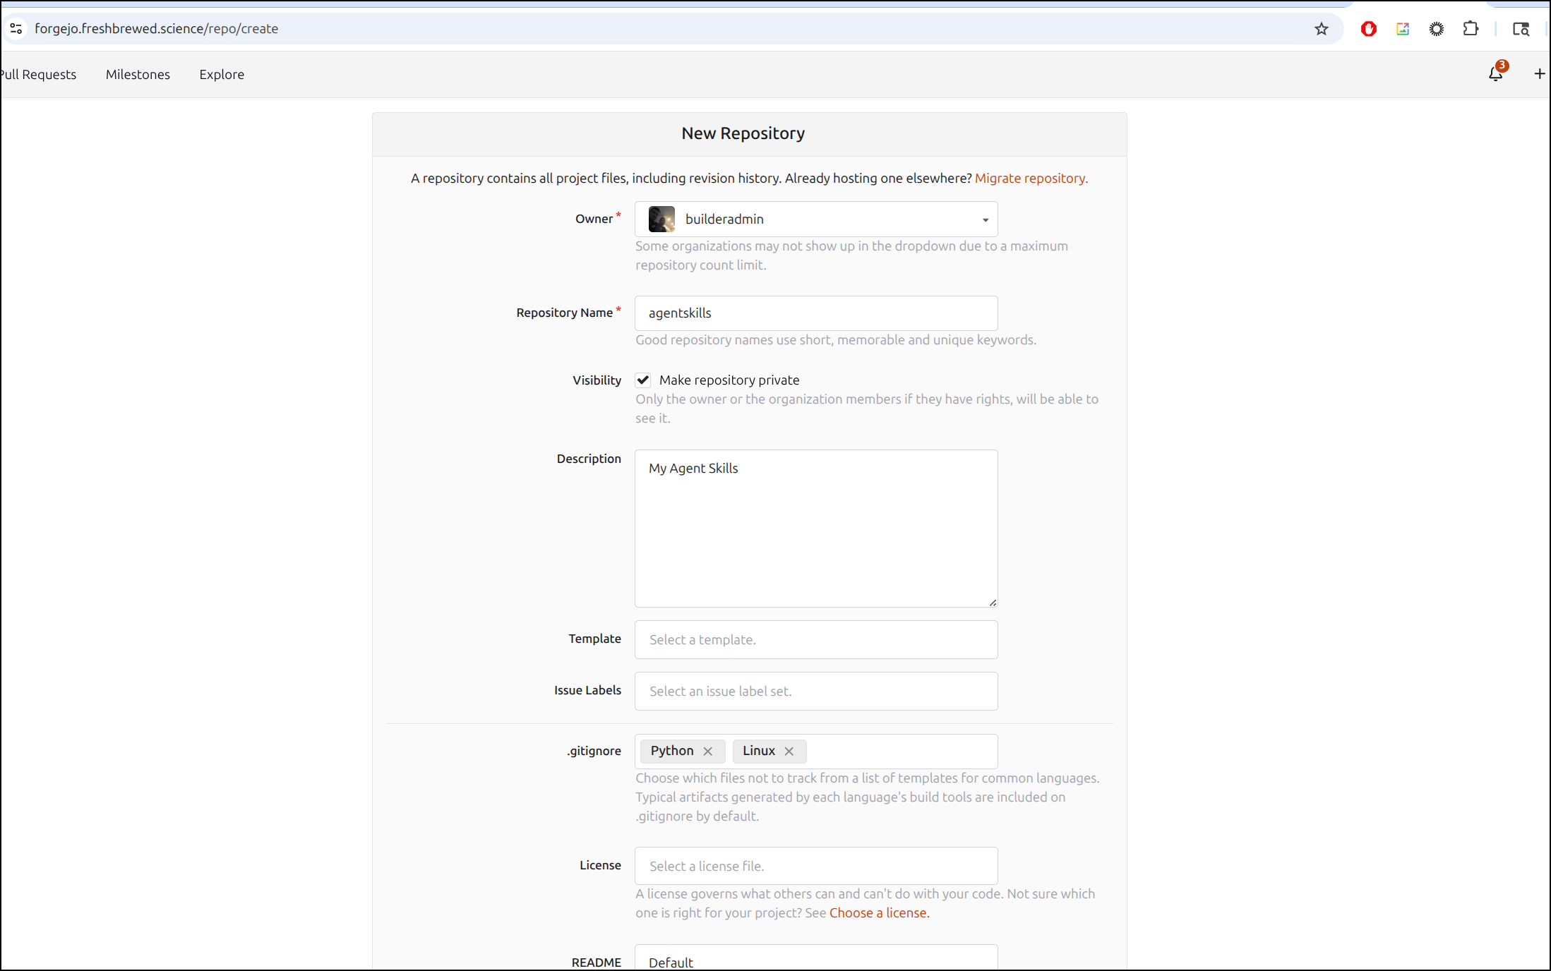Click inside the Description text area

pos(815,529)
